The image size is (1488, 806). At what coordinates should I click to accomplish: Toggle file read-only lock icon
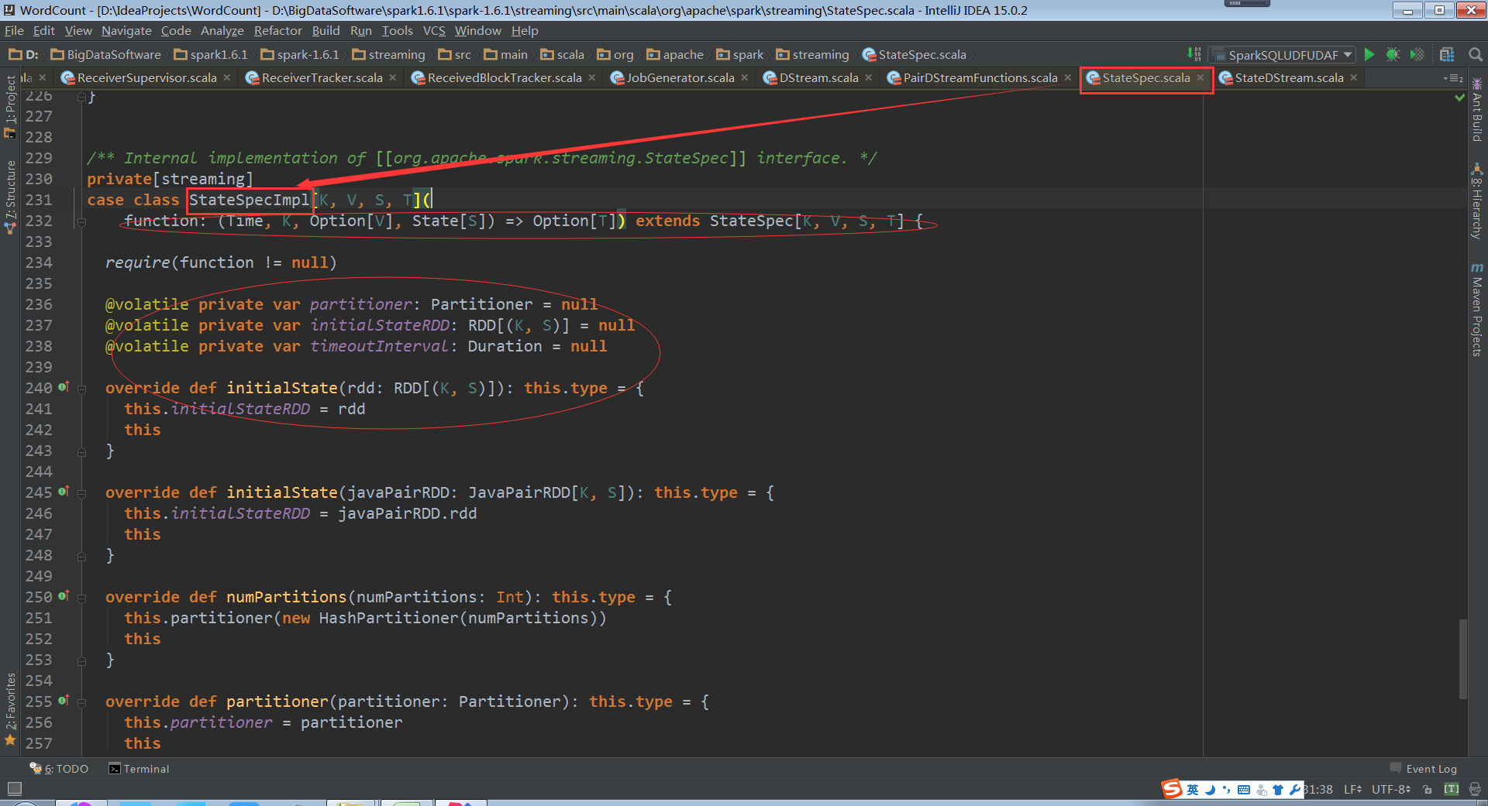[1428, 789]
